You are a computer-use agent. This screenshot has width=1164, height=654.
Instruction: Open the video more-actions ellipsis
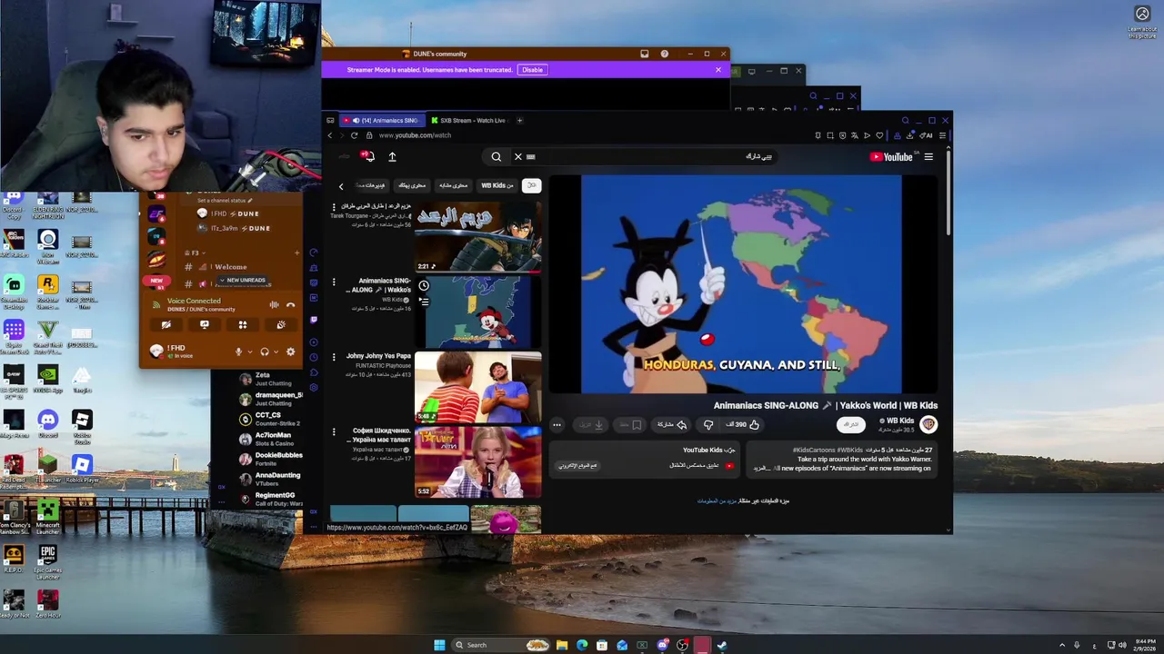[557, 424]
